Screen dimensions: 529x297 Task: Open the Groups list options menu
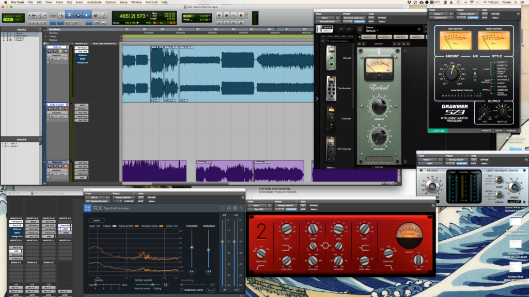40,139
